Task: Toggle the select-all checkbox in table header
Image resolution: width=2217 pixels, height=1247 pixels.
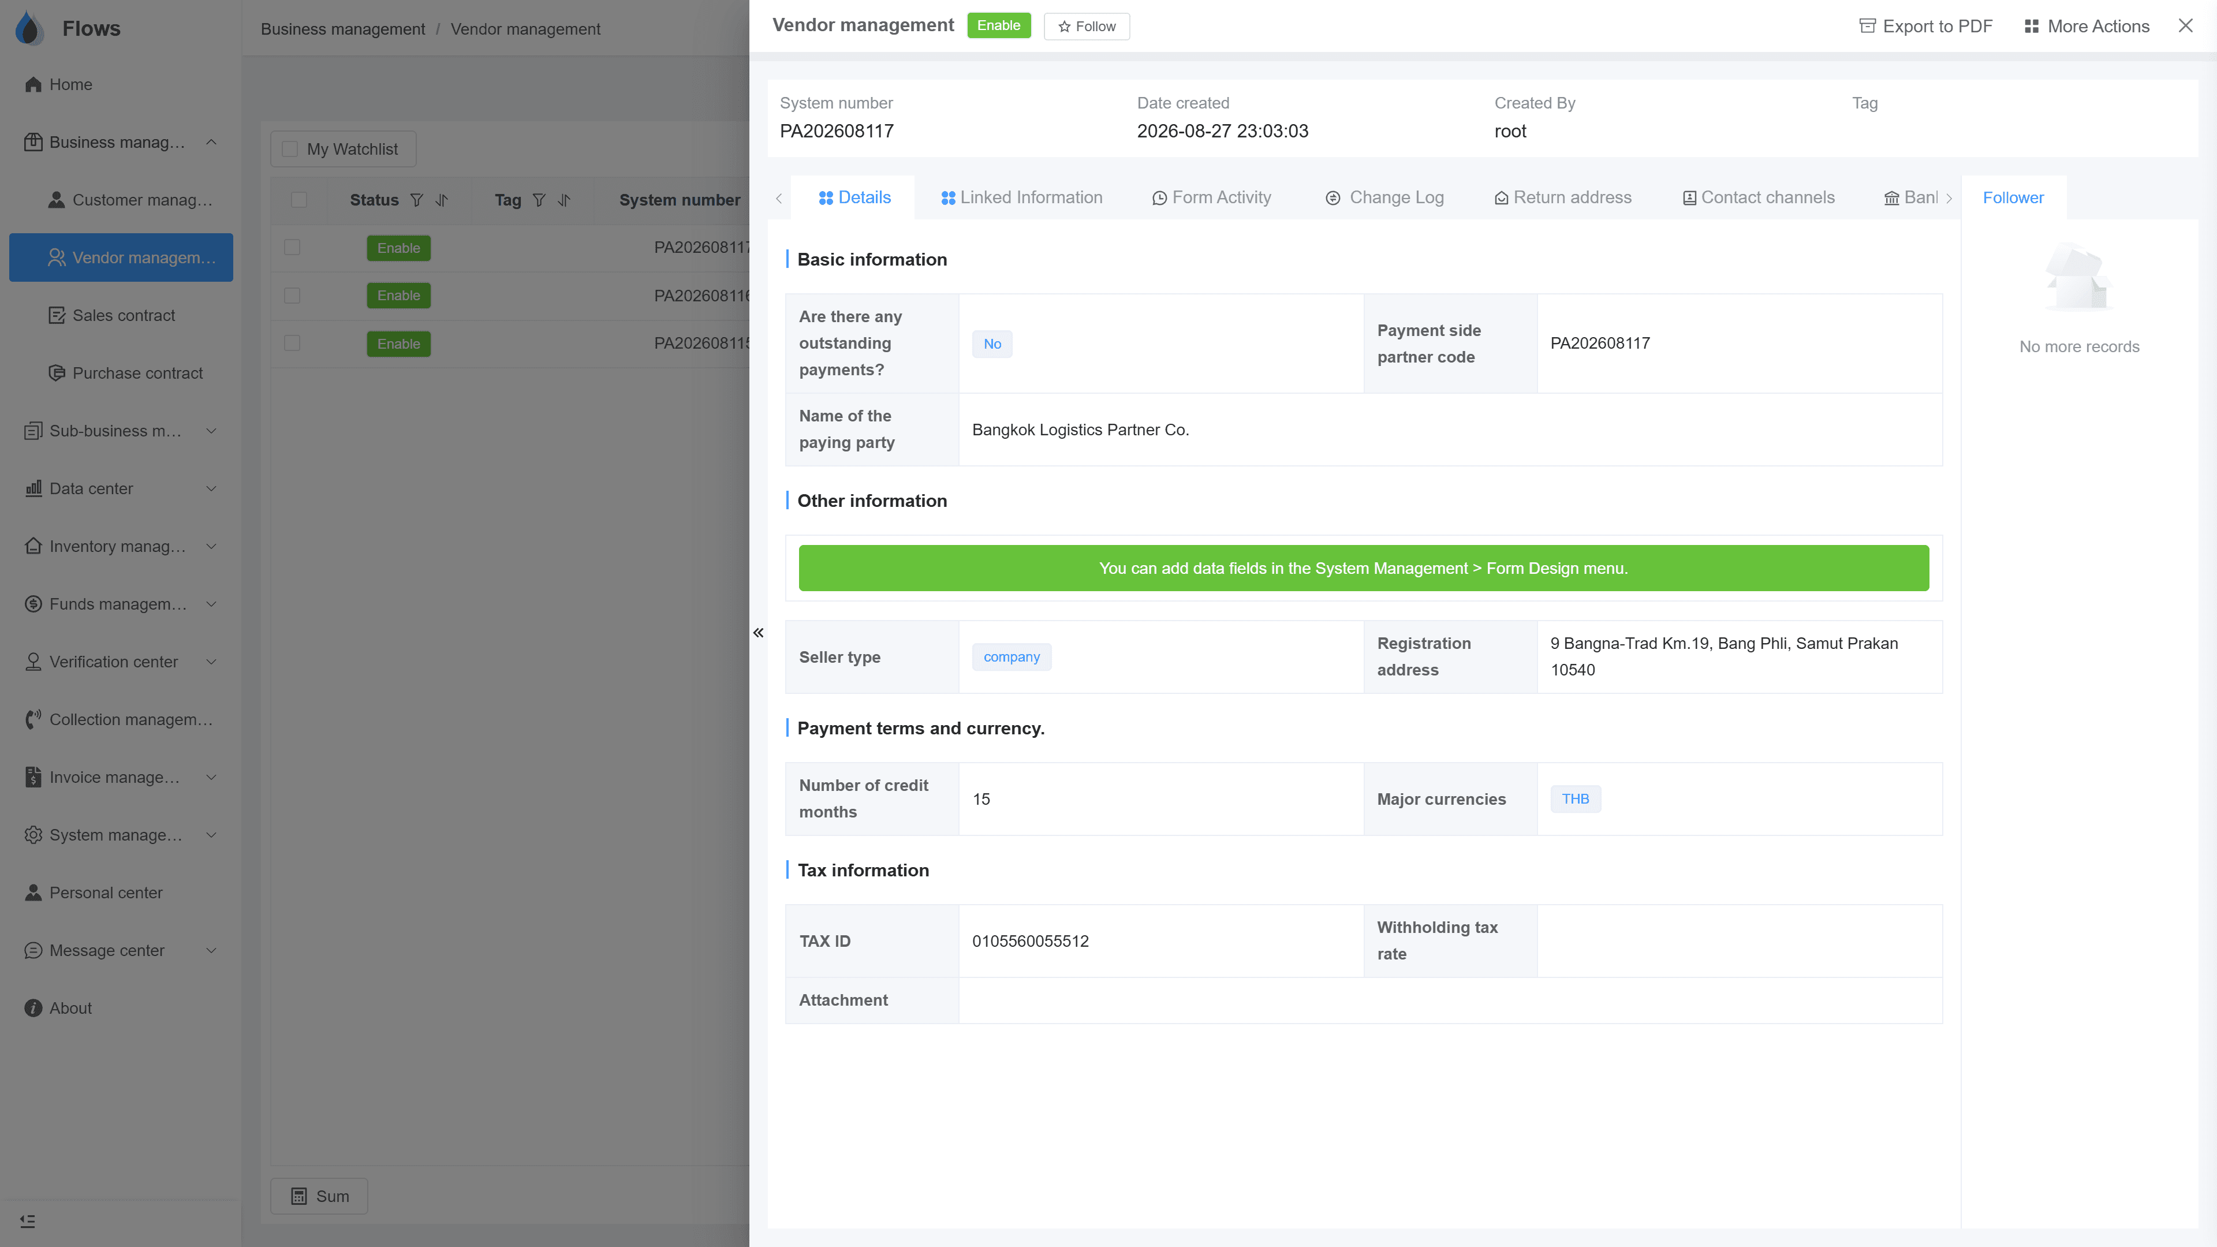Action: (x=298, y=200)
